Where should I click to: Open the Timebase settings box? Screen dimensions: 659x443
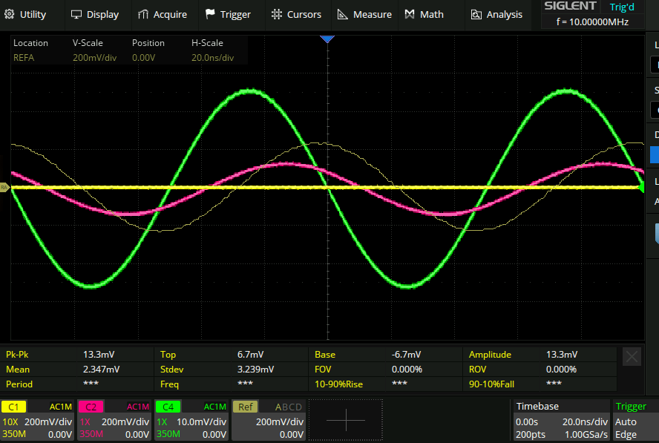(x=560, y=420)
